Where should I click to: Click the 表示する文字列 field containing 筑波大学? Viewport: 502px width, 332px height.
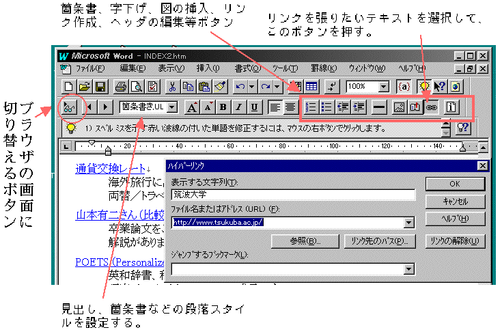(x=293, y=195)
